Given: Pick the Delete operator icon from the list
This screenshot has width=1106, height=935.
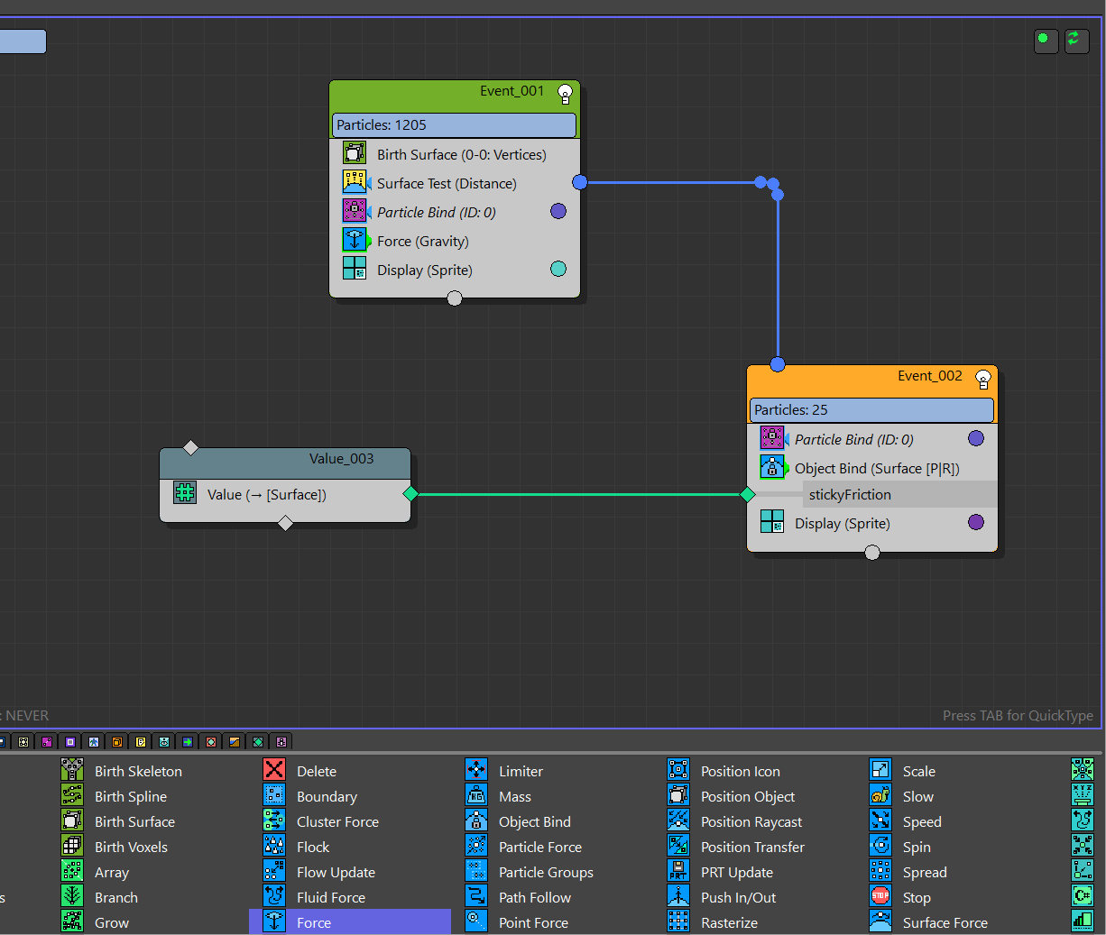Looking at the screenshot, I should (x=274, y=770).
